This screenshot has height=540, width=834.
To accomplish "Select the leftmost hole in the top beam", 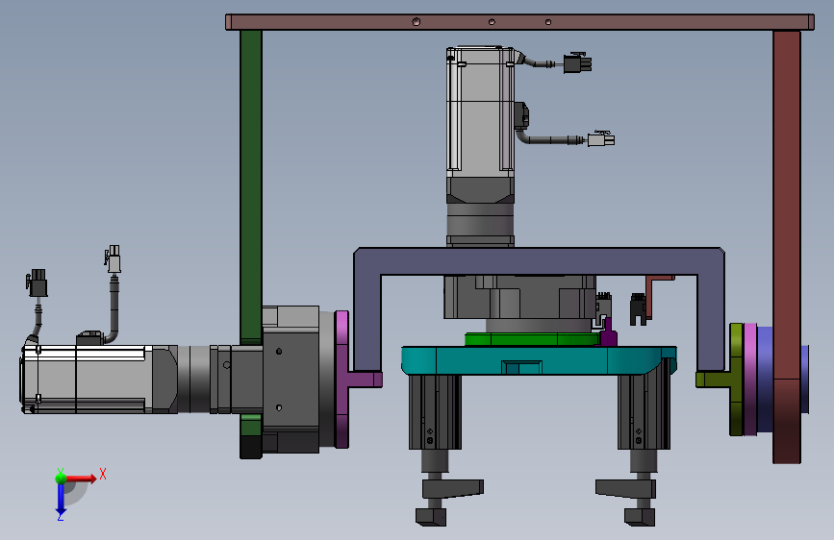I will pos(416,22).
